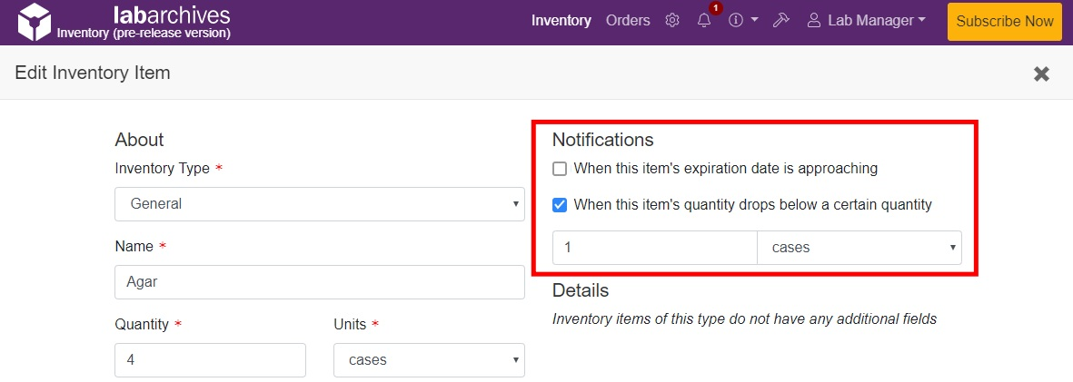Click the Quantity input field

pyautogui.click(x=210, y=360)
